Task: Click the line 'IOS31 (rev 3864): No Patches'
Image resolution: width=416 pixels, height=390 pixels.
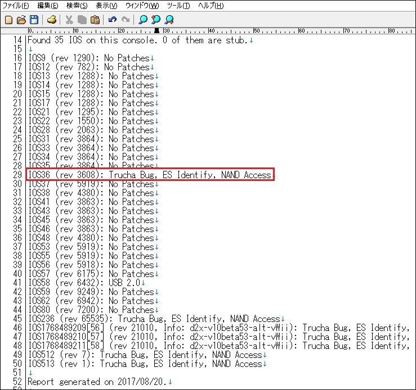Action: (x=93, y=139)
